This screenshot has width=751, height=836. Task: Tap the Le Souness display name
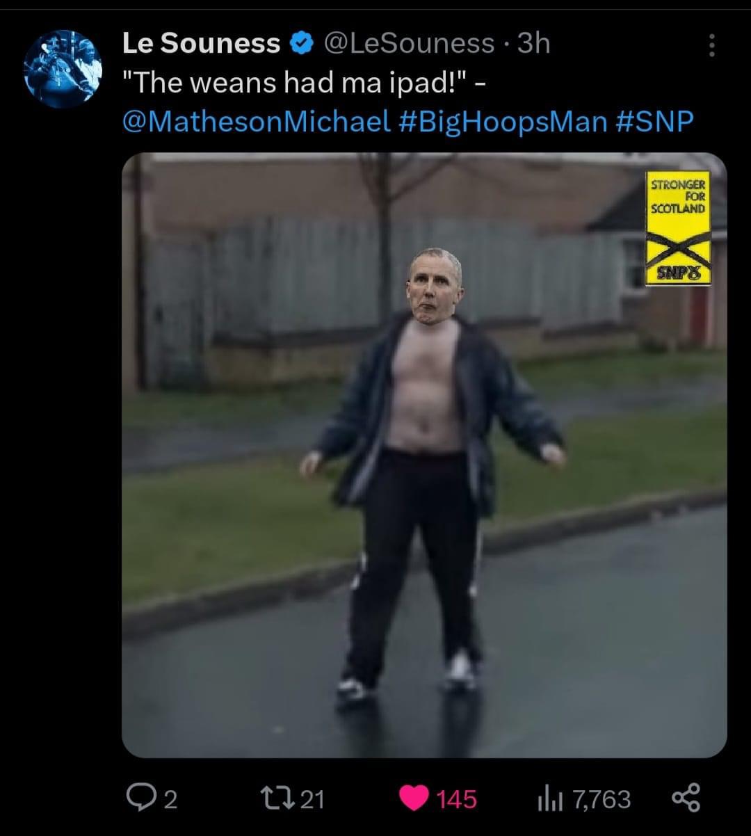click(x=202, y=44)
